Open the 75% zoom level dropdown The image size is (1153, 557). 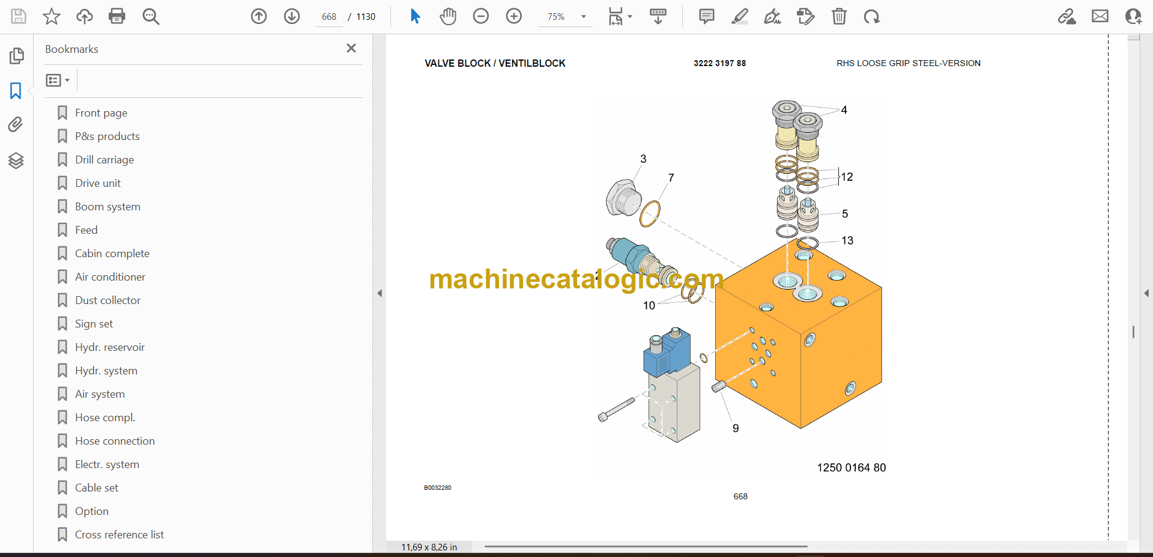583,17
